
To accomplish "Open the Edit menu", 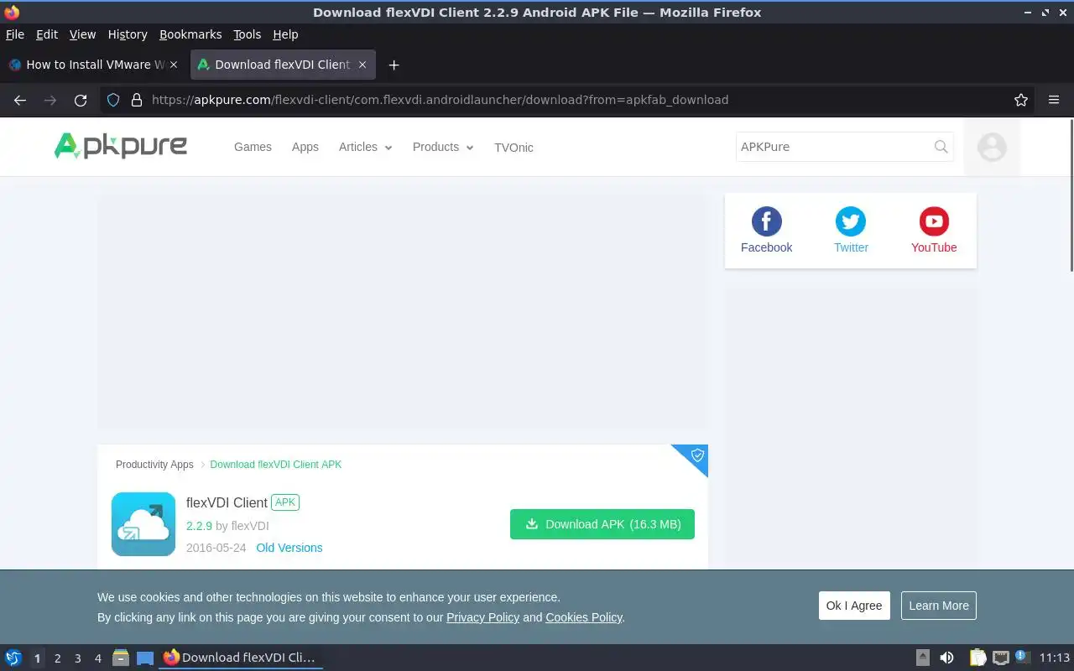I will tap(47, 34).
